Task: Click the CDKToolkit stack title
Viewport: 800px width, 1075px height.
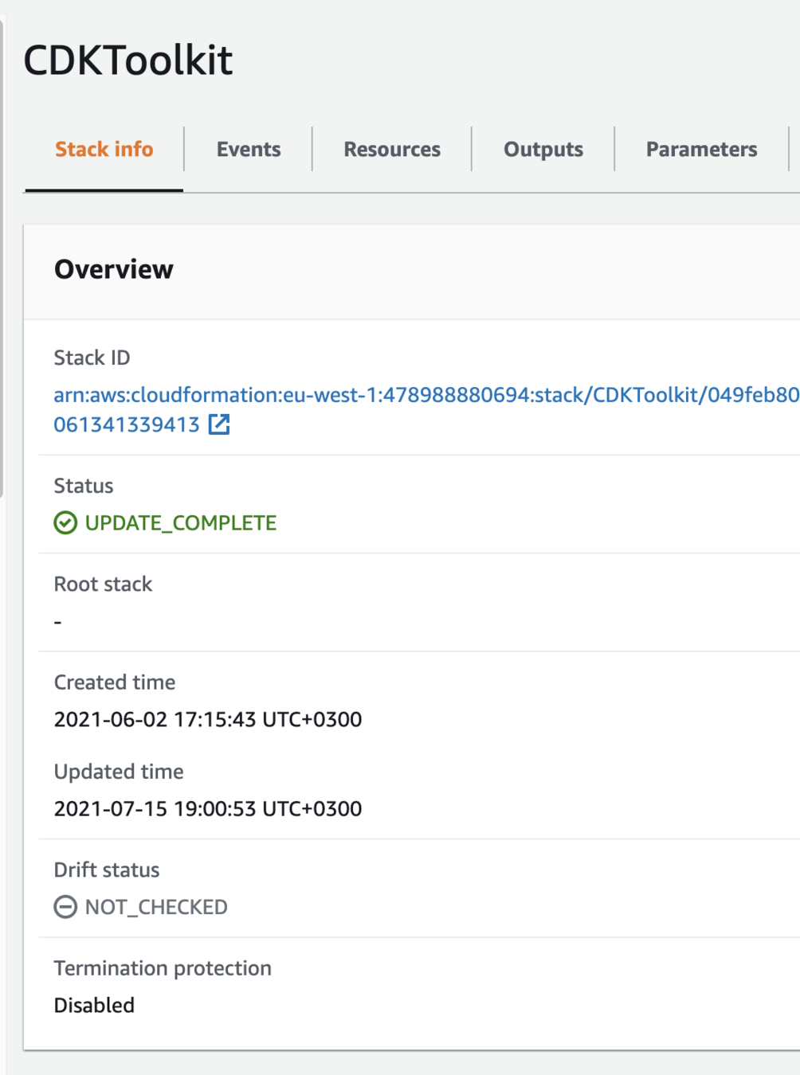Action: (128, 61)
